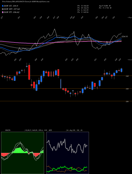Click the '126' price level label on right axis
The height and width of the screenshot is (174, 132).
[x=127, y=101]
